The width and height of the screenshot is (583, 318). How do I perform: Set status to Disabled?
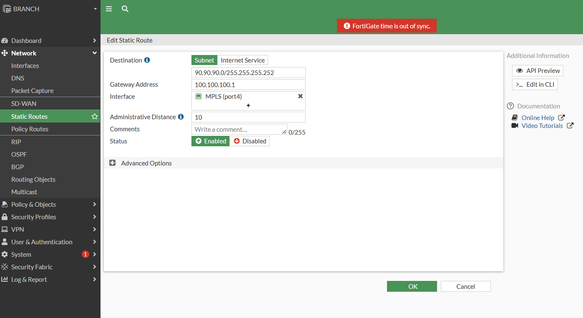pos(250,141)
